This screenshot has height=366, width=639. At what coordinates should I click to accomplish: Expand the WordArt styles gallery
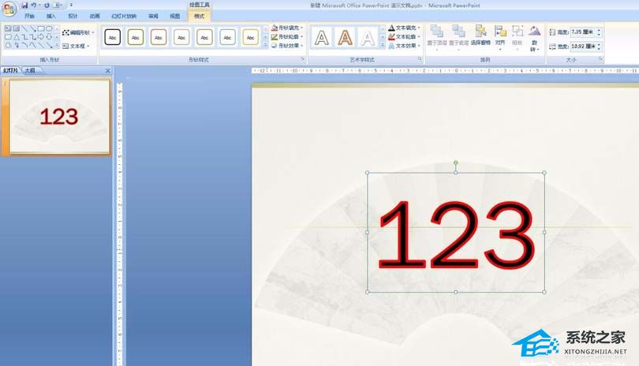click(383, 45)
